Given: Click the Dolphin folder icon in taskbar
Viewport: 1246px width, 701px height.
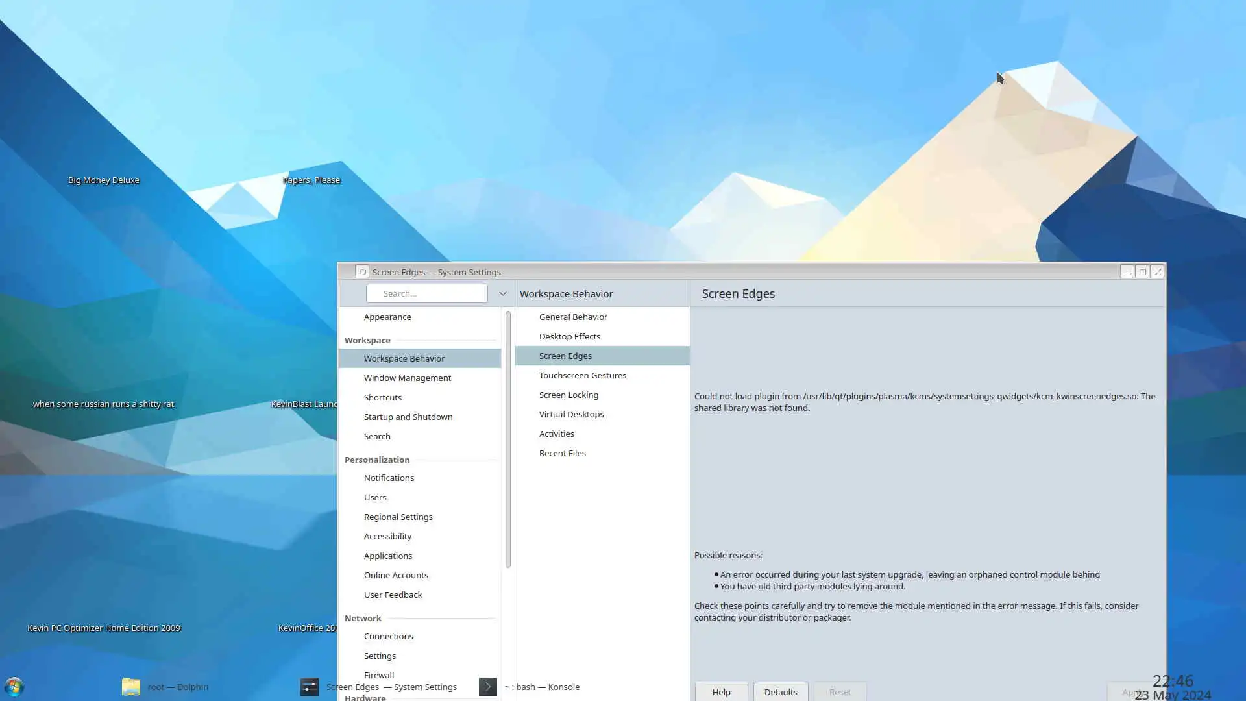Looking at the screenshot, I should point(131,687).
